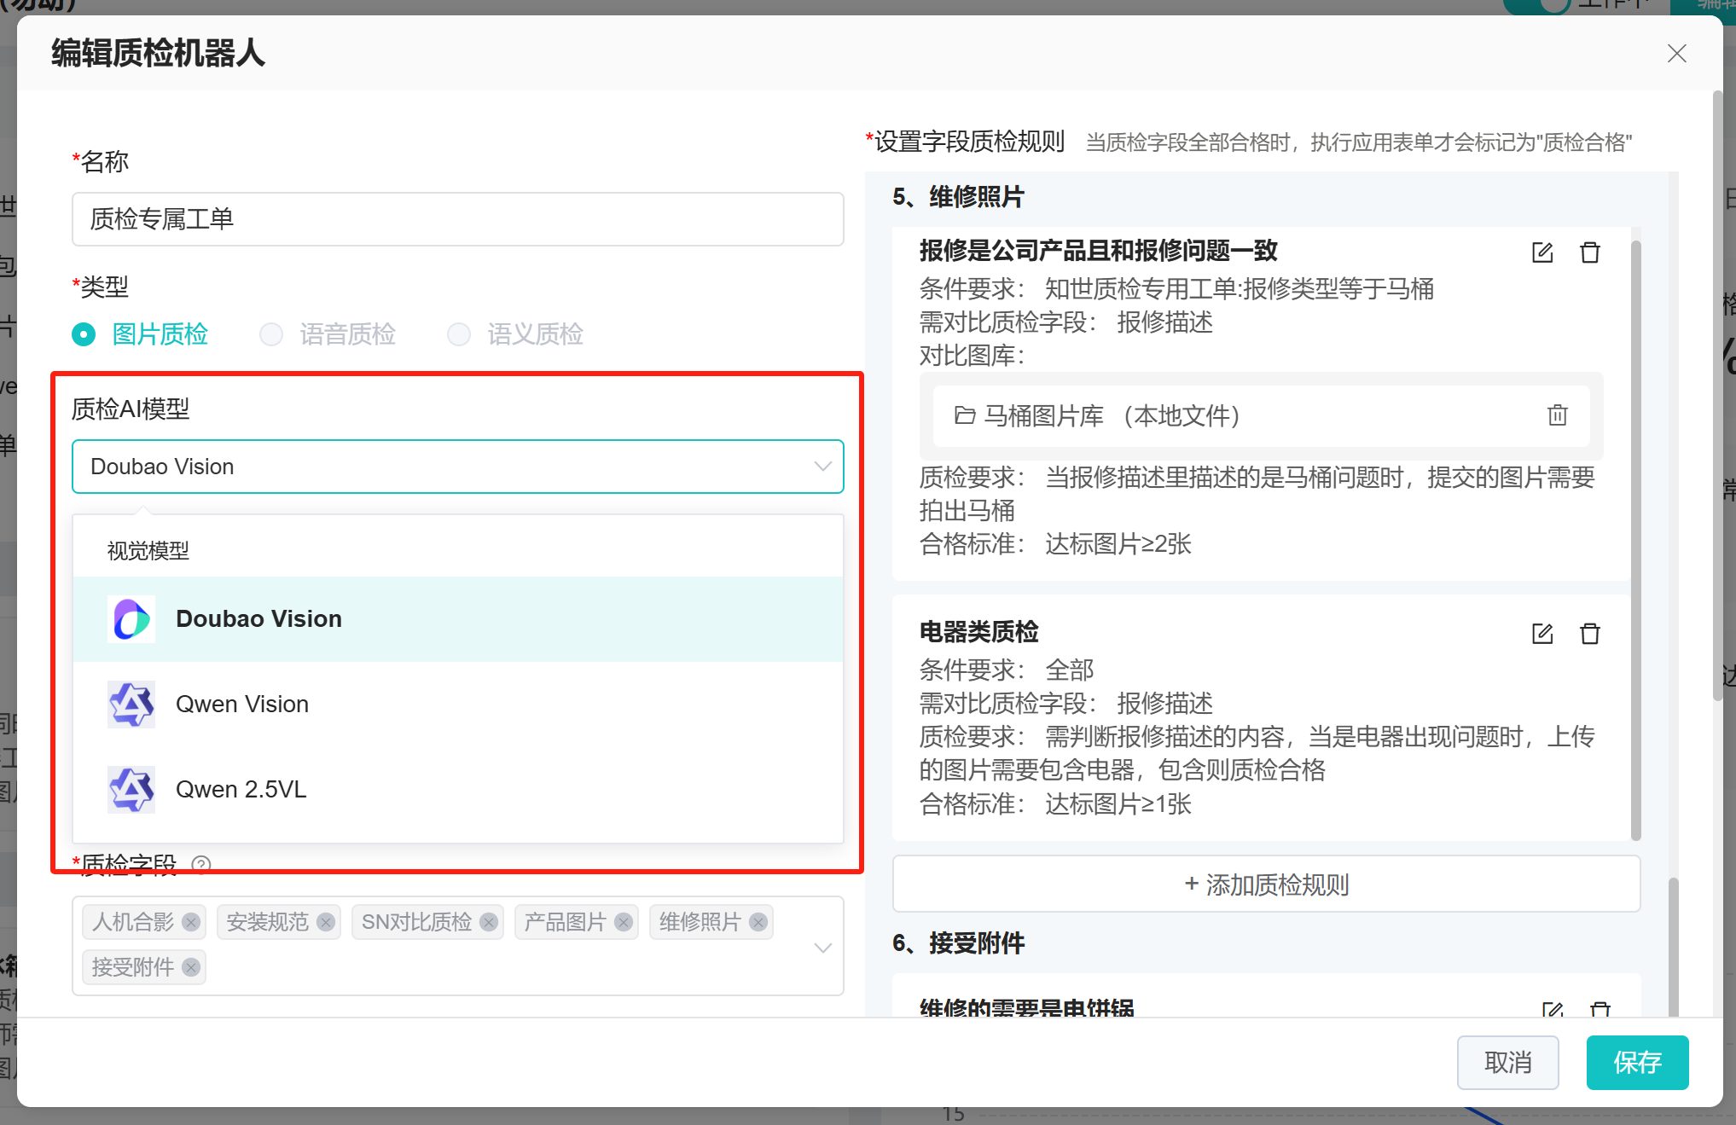Click the 视觉模型 group label
This screenshot has height=1125, width=1736.
[x=148, y=551]
